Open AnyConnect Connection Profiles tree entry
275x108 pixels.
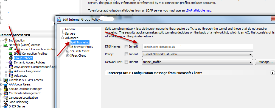tap(34, 49)
